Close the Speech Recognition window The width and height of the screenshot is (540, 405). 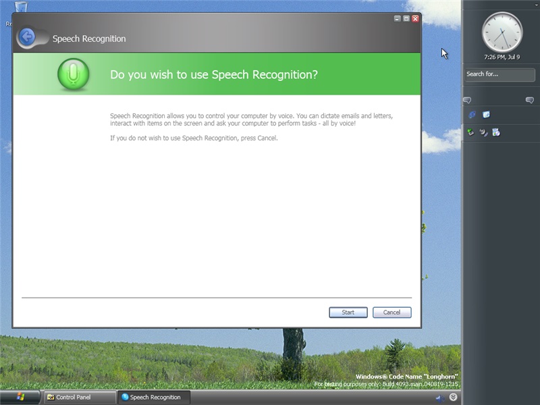pos(415,19)
